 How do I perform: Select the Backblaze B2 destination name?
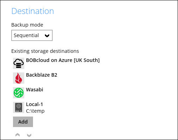[x=41, y=75]
